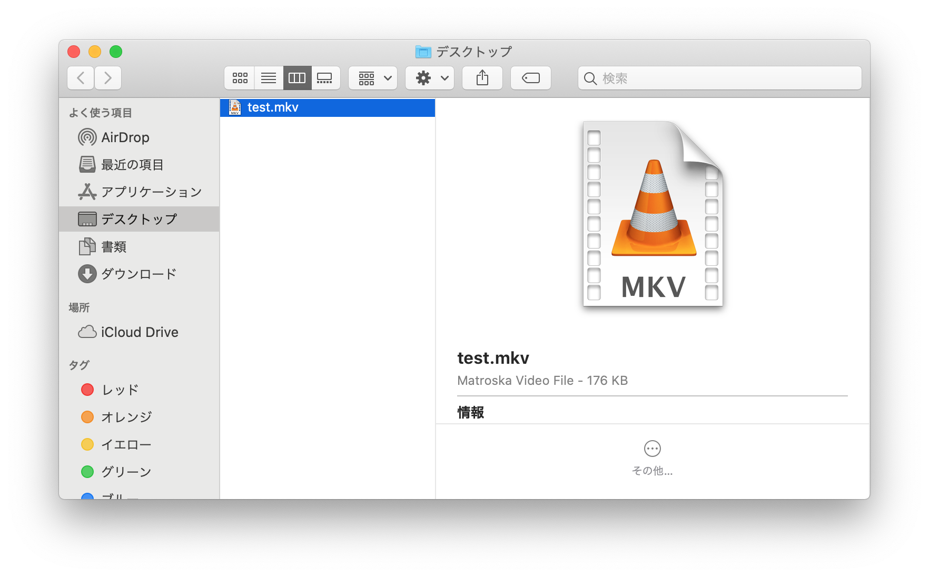Click the recent items drawer icon
Screen dimensions: 929x577
coord(87,165)
